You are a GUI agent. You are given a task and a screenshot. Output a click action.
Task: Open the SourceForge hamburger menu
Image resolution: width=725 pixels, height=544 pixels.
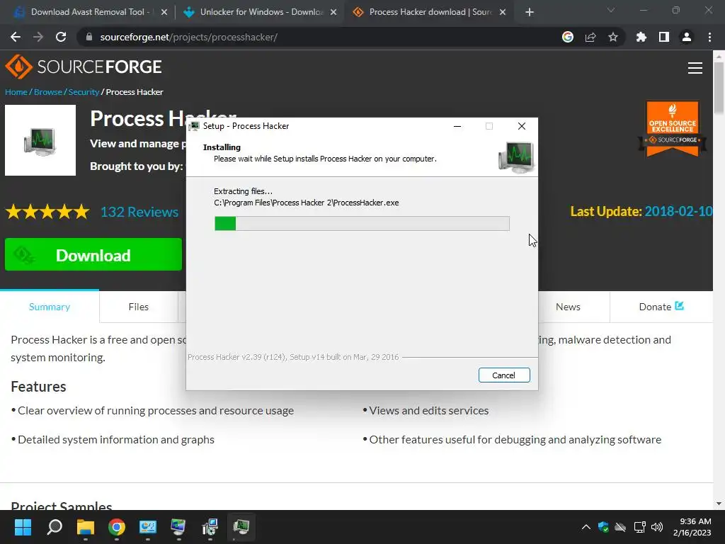point(695,68)
